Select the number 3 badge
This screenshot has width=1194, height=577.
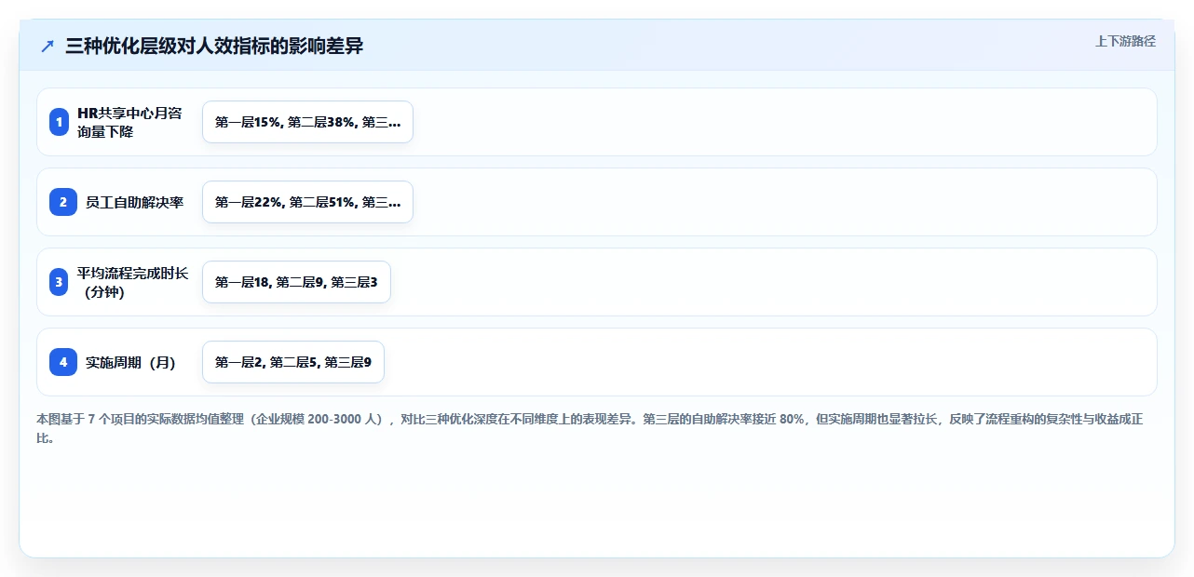click(x=60, y=282)
